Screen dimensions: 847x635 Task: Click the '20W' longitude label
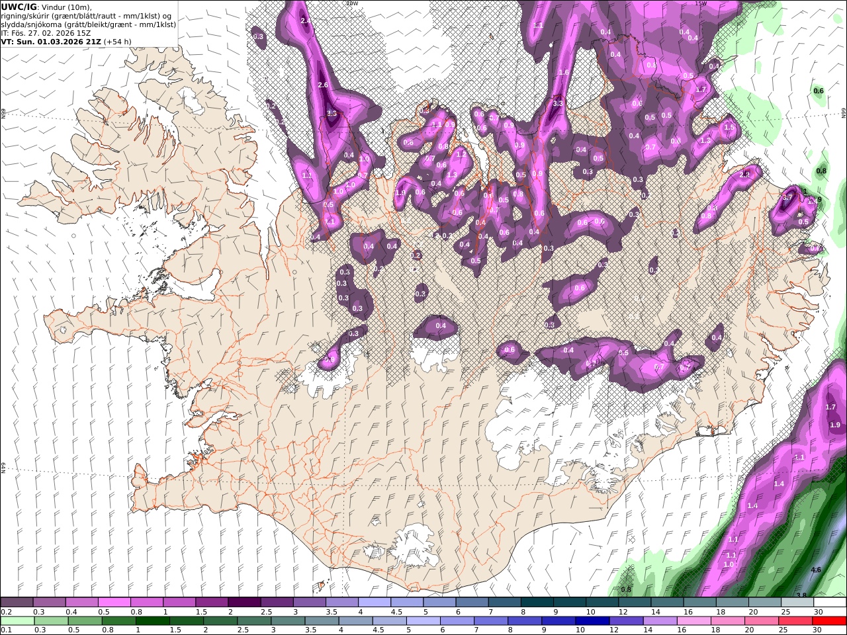tap(351, 3)
